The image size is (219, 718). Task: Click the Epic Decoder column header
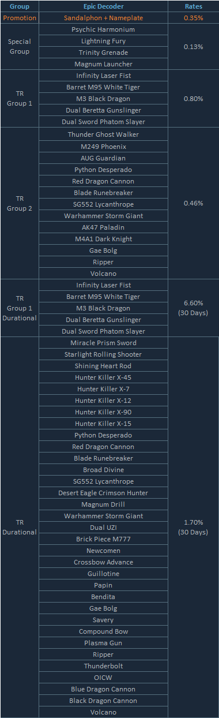[x=103, y=6]
